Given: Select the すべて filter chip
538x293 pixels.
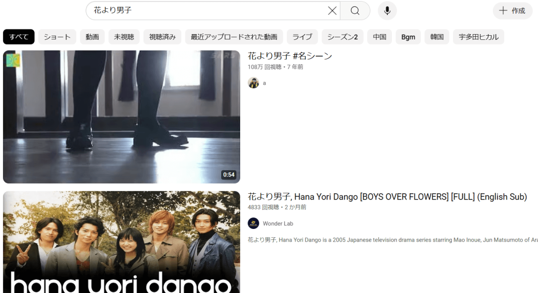Looking at the screenshot, I should [19, 37].
